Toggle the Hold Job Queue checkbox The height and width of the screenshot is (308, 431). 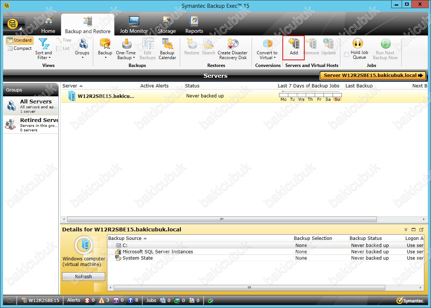(346, 55)
